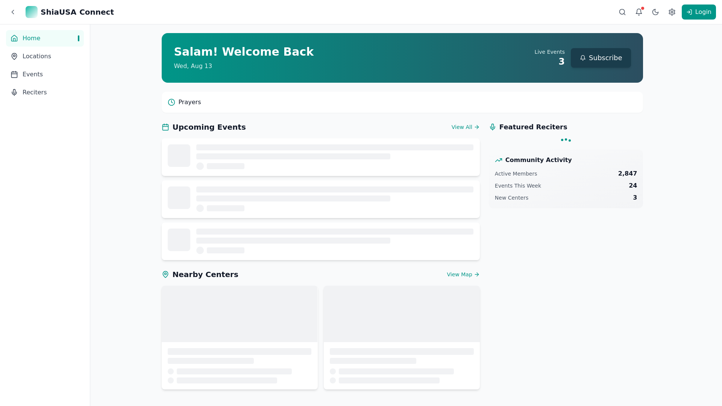Viewport: 722px width, 406px height.
Task: Click the Prayers clock icon
Action: (x=171, y=102)
